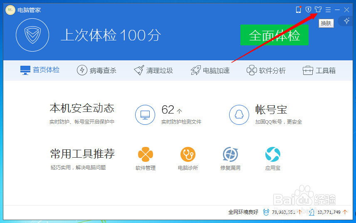This screenshot has height=223, width=356.
Task: Click the large shield logo circle
Action: click(x=32, y=35)
